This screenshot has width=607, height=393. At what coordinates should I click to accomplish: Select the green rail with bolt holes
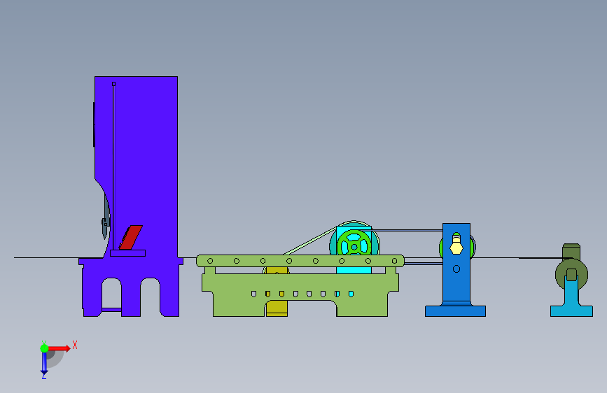pos(300,261)
